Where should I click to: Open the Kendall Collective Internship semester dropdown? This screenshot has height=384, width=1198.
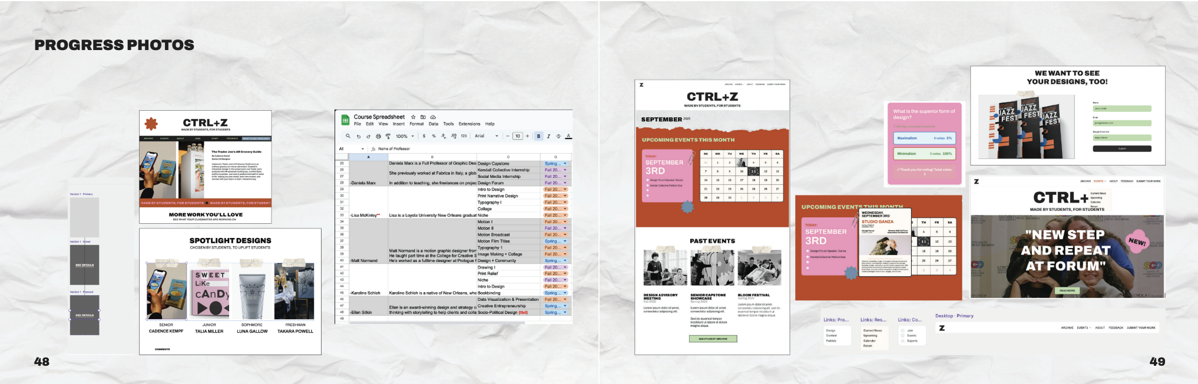tap(555, 170)
